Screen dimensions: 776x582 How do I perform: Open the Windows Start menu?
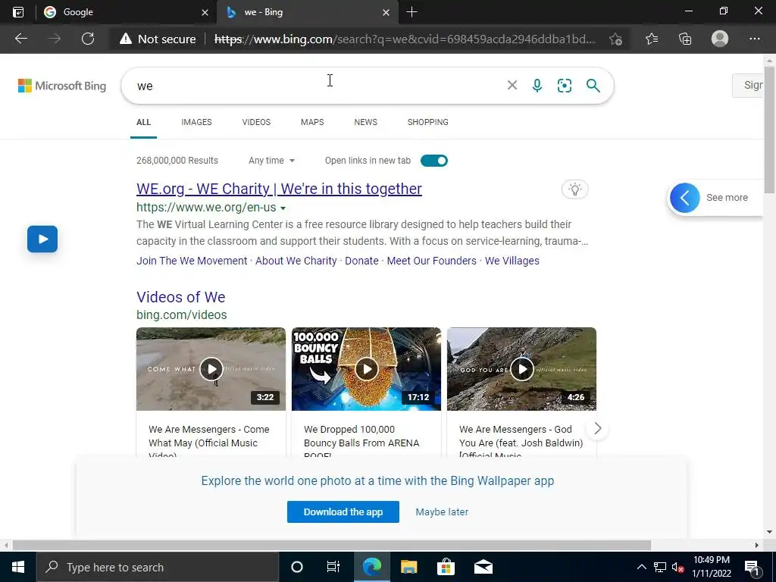coord(18,567)
